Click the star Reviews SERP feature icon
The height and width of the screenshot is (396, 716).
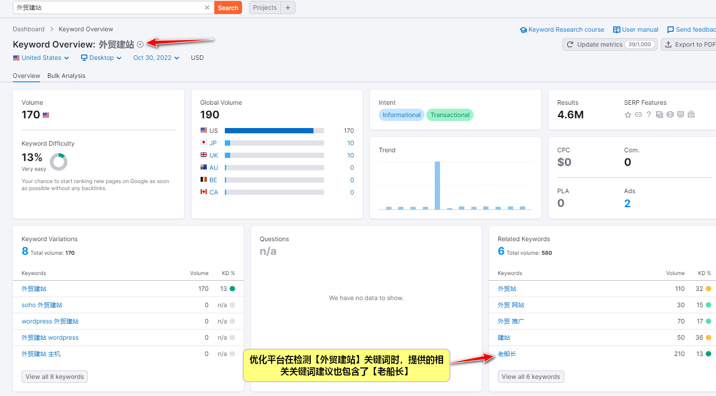(628, 115)
